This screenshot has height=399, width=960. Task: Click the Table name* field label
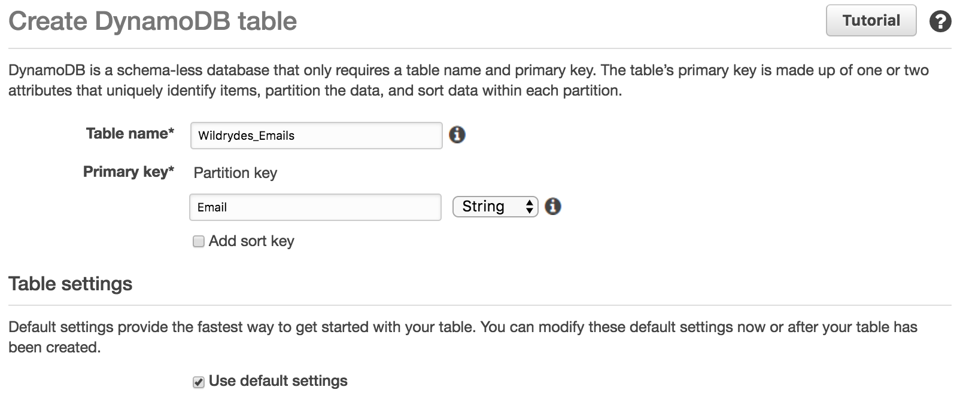tap(130, 133)
